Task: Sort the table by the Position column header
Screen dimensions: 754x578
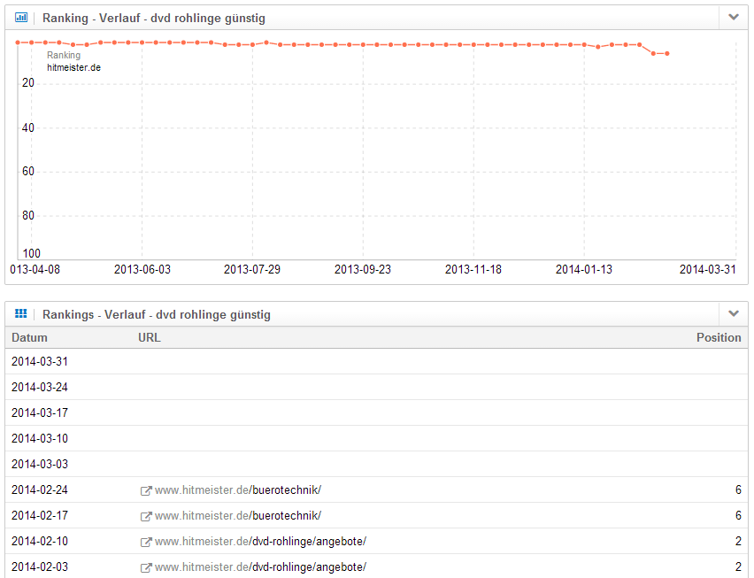Action: click(718, 337)
